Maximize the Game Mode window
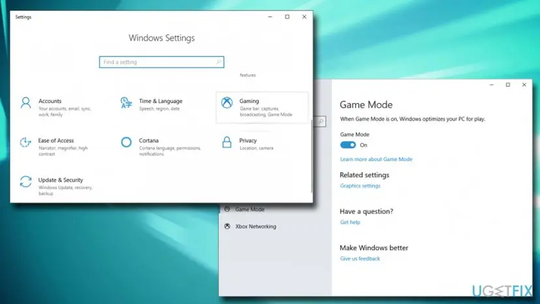 [507, 85]
